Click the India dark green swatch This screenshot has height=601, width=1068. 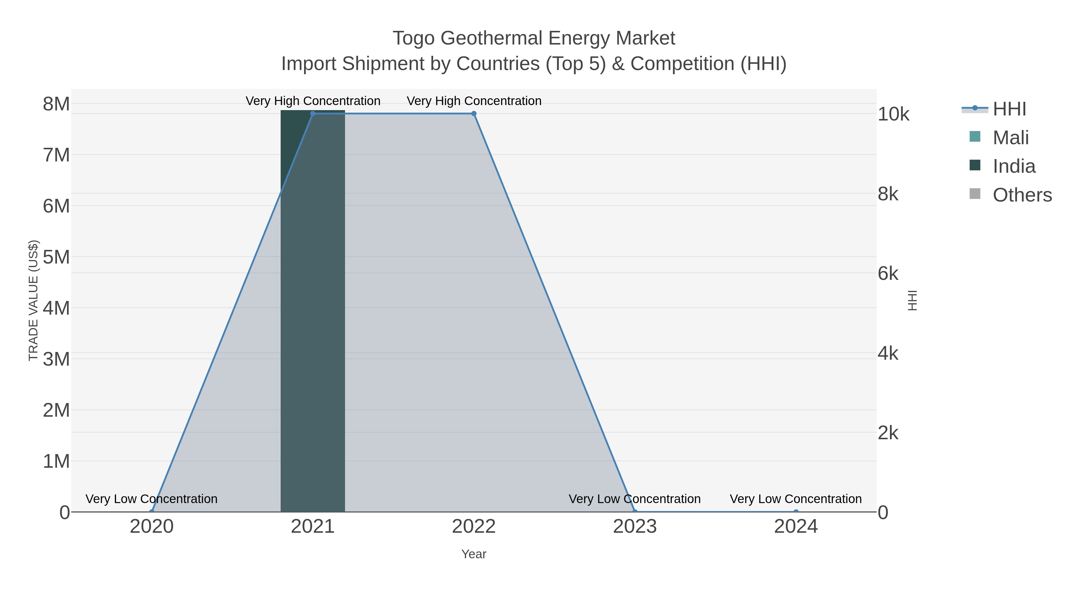(x=975, y=165)
